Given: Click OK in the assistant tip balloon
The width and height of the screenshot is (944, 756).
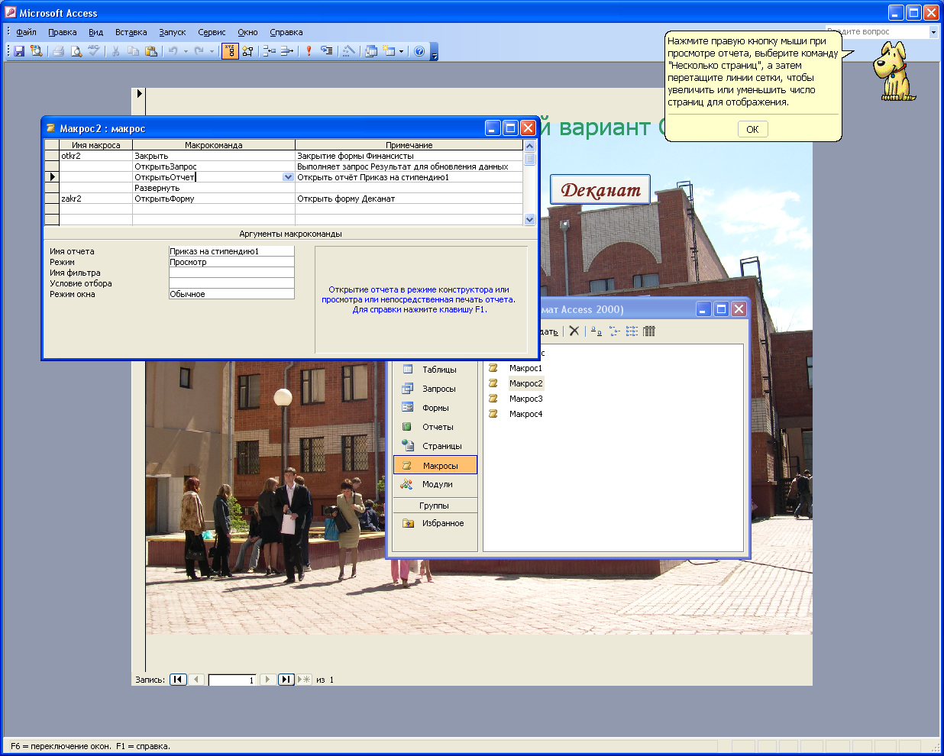Looking at the screenshot, I should (752, 129).
